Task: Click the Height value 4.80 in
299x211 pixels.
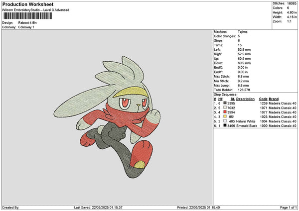Action: 292,12
